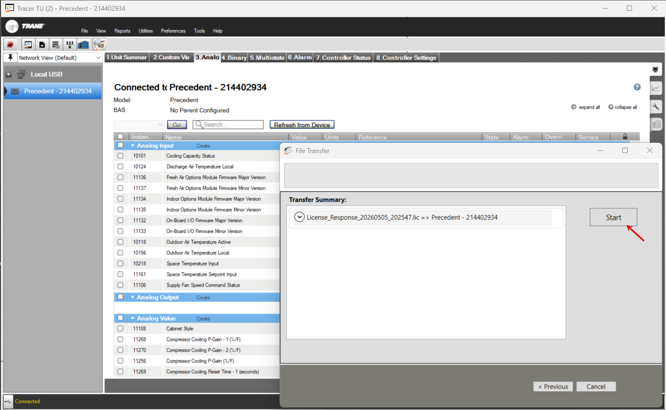Switch to 8.Controller Settings tab
The image size is (666, 410).
406,58
